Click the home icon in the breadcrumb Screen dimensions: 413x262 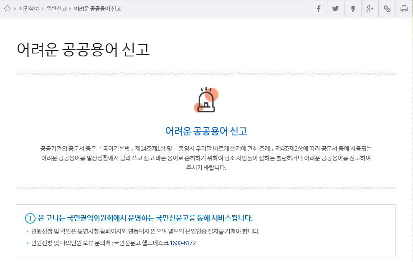coord(7,9)
